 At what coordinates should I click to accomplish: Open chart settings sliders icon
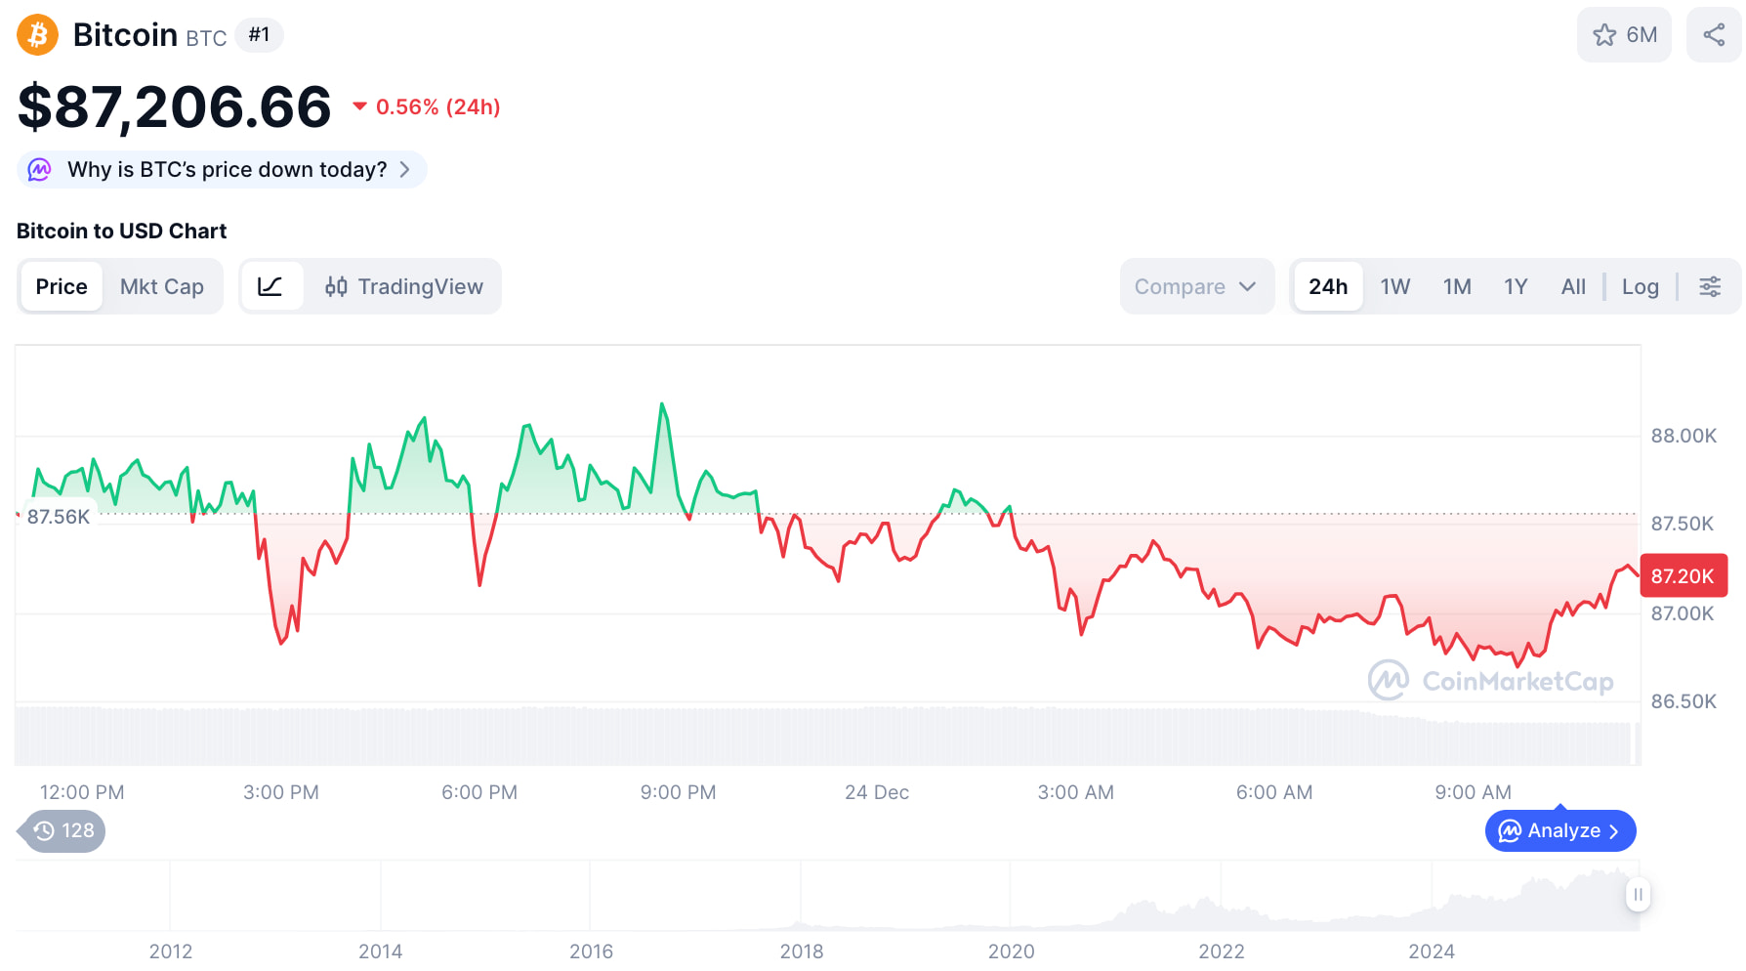(x=1710, y=286)
